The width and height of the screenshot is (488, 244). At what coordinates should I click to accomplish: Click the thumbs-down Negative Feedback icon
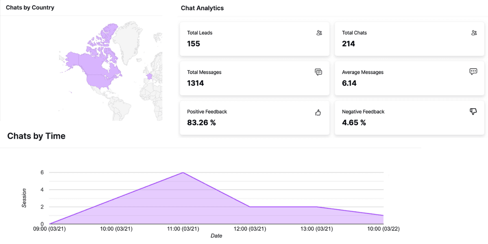coord(473,111)
